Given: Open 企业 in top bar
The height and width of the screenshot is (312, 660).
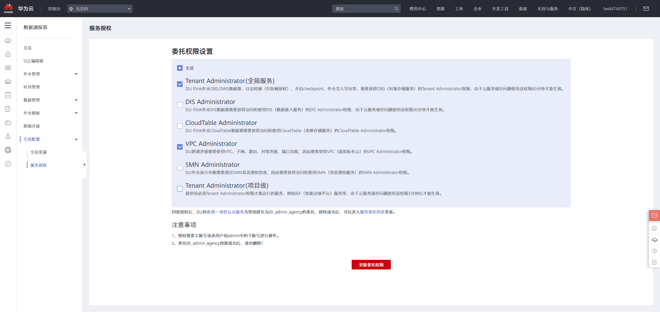Looking at the screenshot, I should pyautogui.click(x=477, y=9).
